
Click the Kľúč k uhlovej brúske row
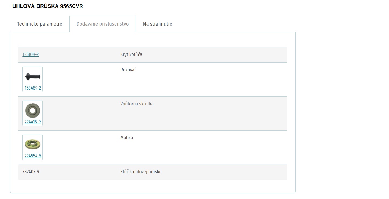click(153, 172)
